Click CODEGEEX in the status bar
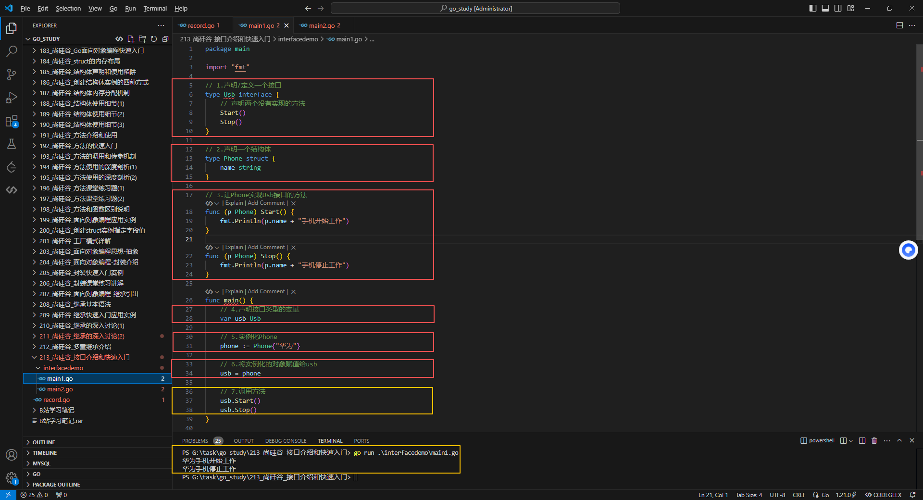Screen dimensions: 923x500 point(883,495)
